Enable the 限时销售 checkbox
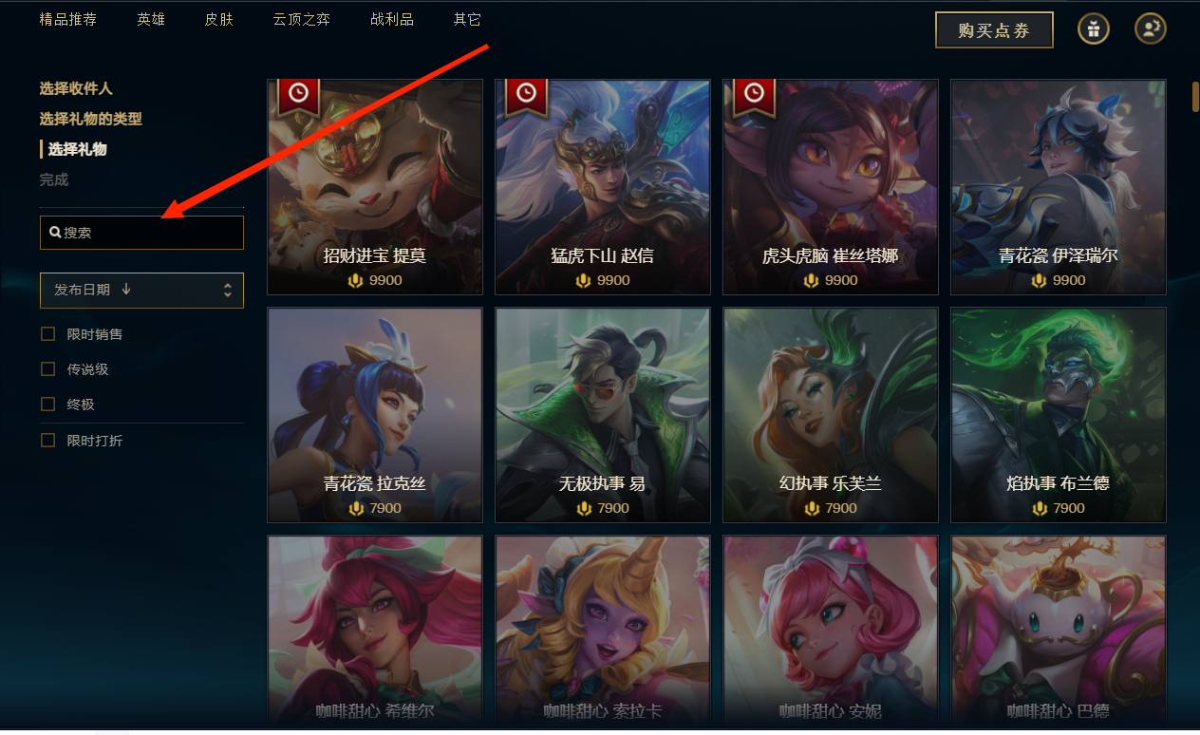Viewport: 1200px width, 735px height. pyautogui.click(x=47, y=334)
